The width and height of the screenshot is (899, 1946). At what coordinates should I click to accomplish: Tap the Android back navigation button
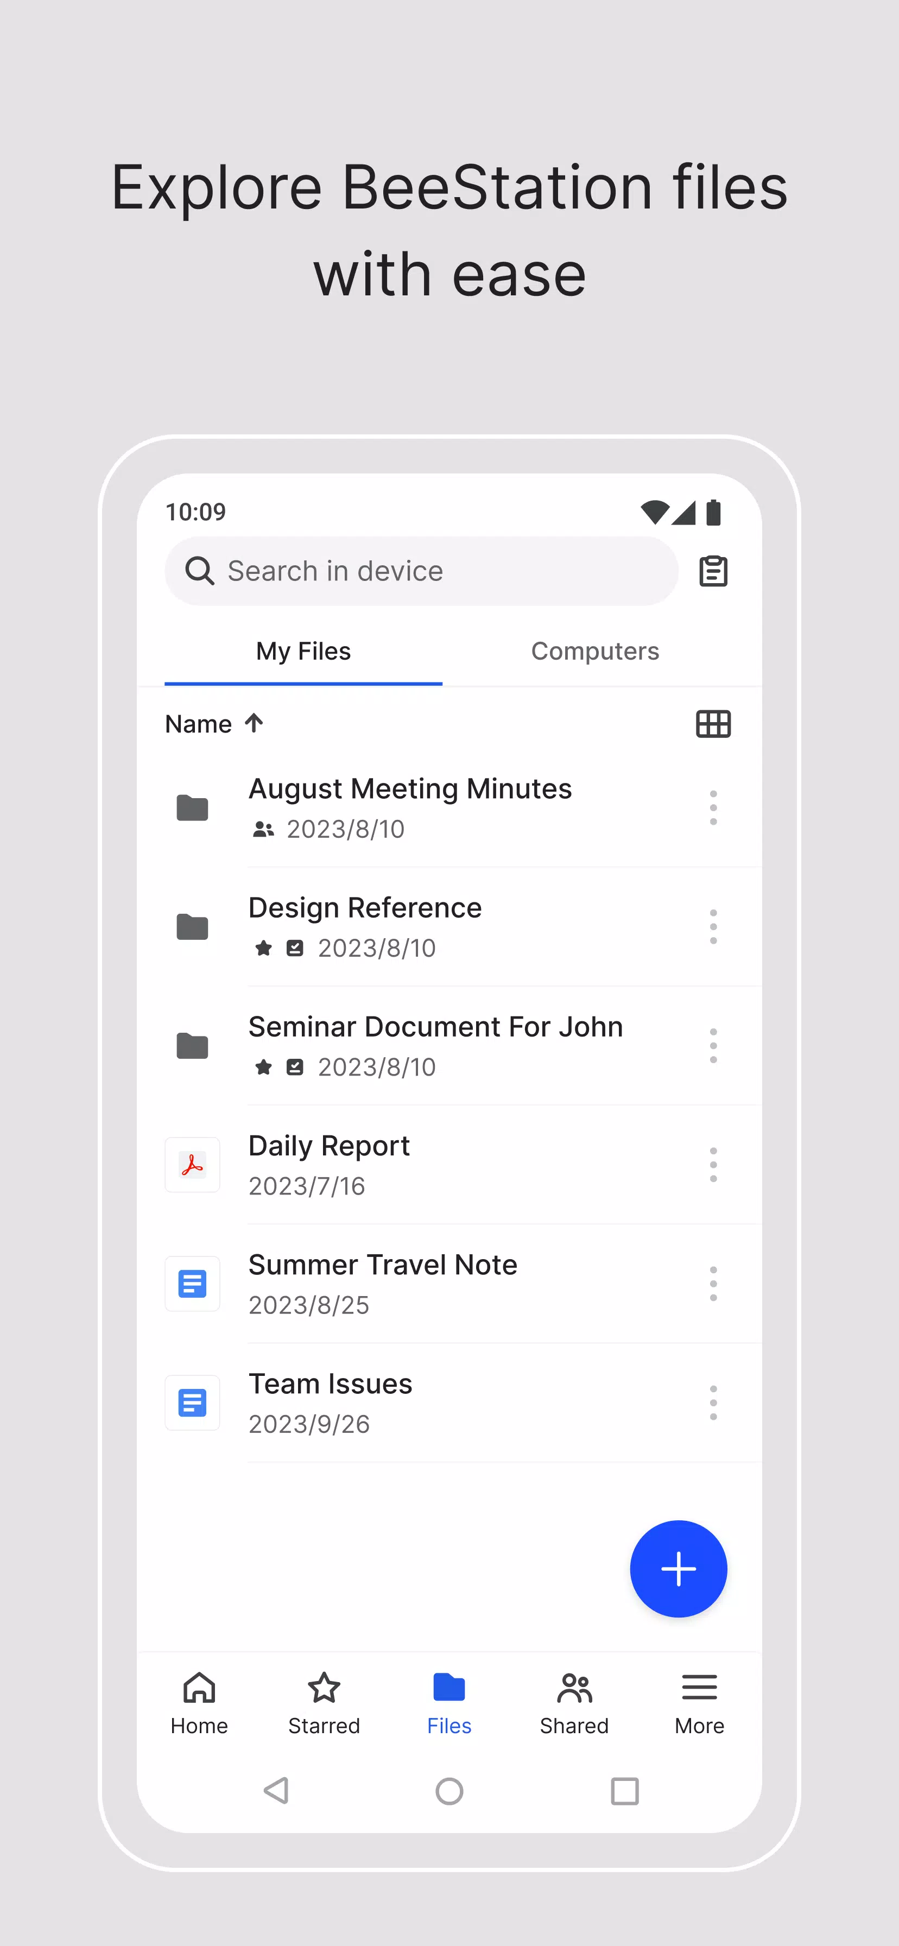[276, 1790]
